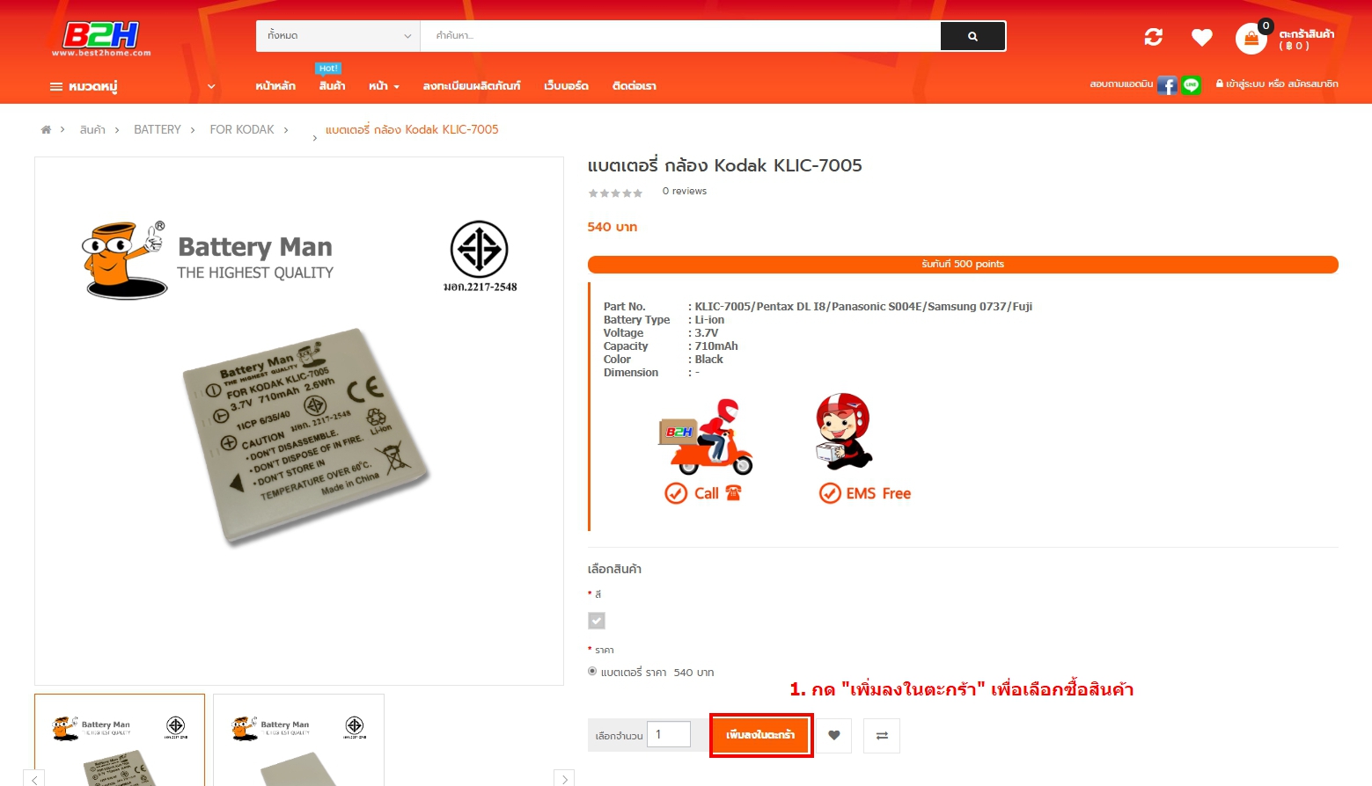Screen dimensions: 1372x786
Task: Open the ติดต่อเรา menu item
Action: coord(634,86)
